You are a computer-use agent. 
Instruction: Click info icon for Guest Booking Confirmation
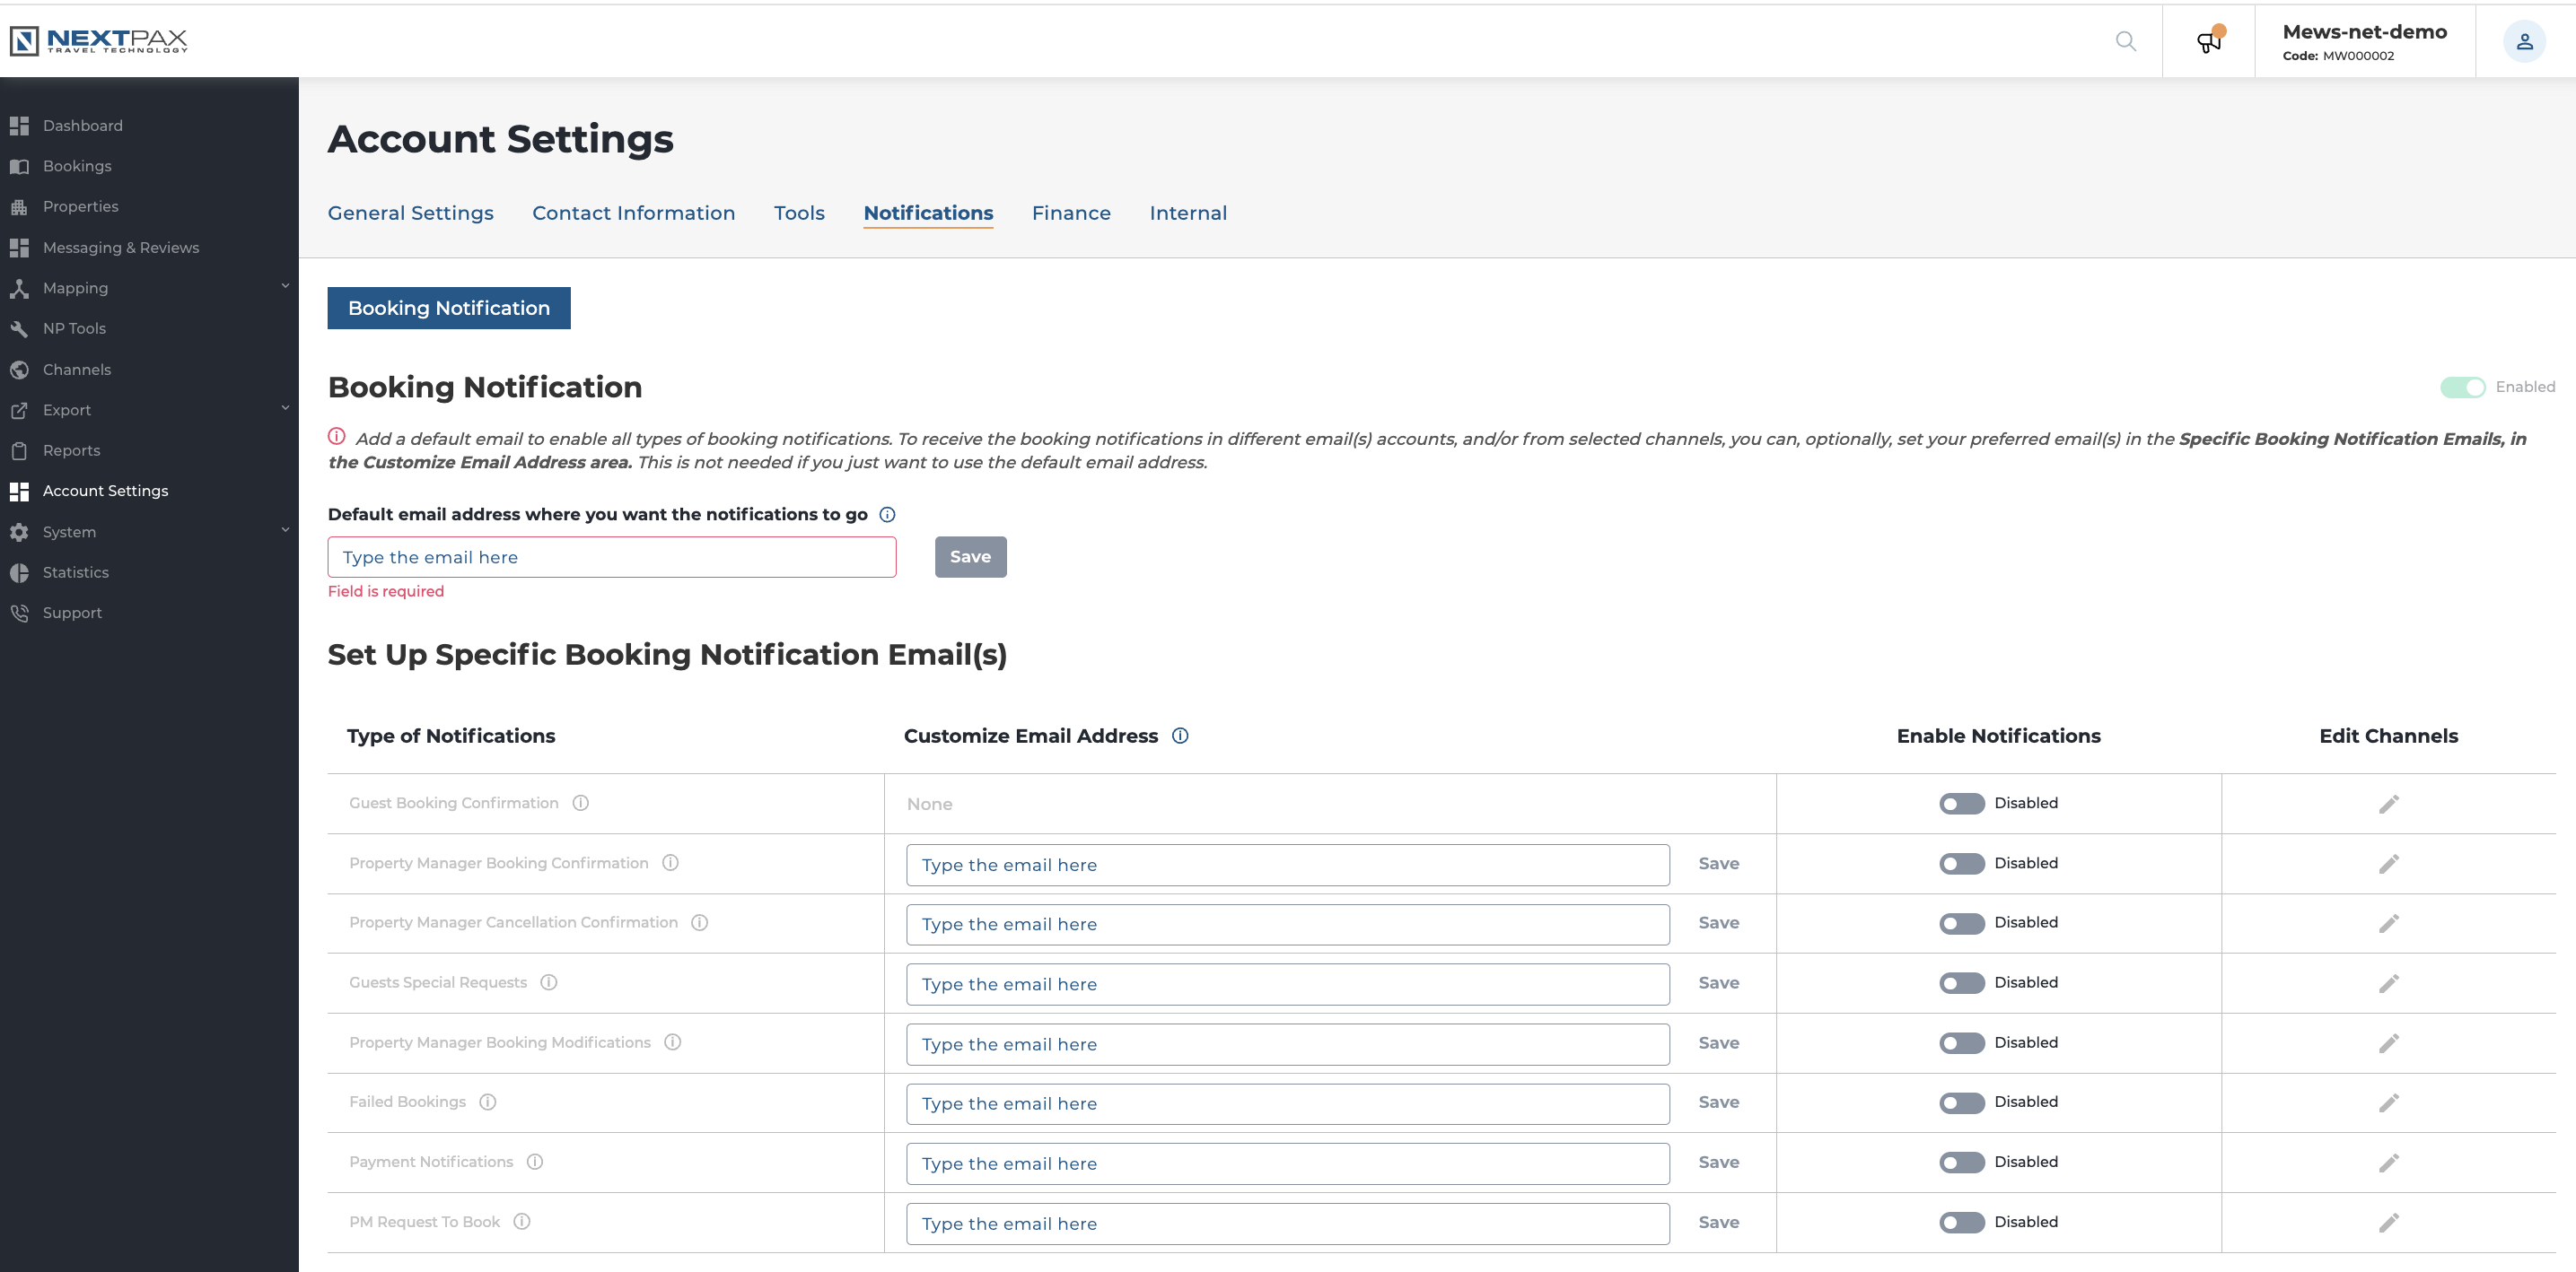click(580, 804)
